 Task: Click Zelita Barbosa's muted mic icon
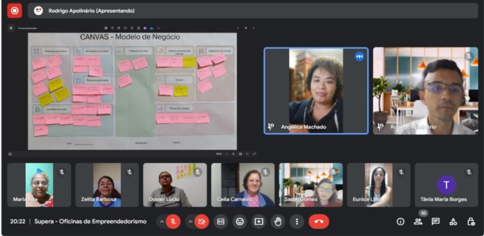(129, 172)
